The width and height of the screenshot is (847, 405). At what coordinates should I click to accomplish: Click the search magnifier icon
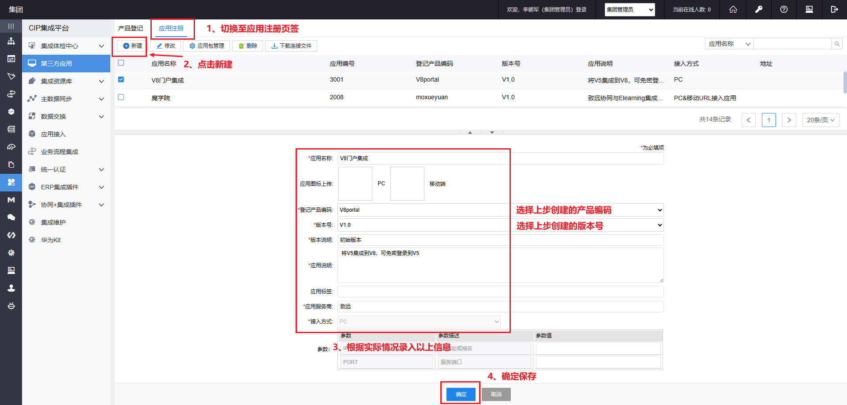point(837,44)
